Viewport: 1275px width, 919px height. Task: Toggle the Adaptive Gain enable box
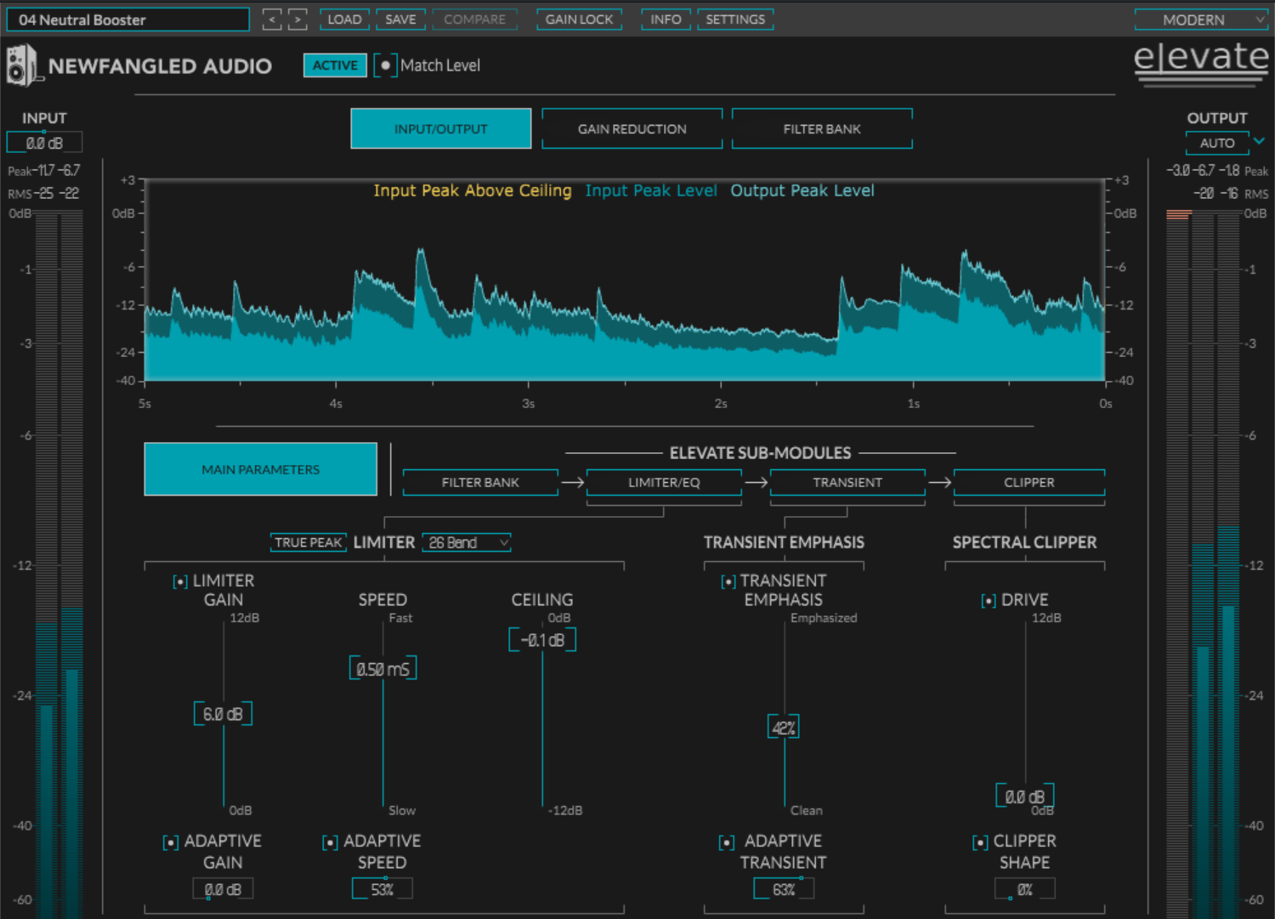tap(171, 842)
